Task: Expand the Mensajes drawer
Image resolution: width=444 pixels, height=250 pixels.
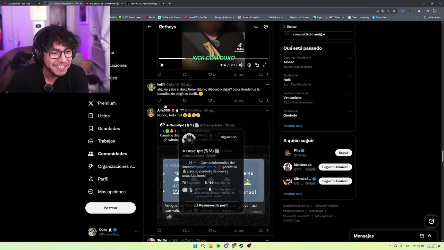Action: coord(430,236)
